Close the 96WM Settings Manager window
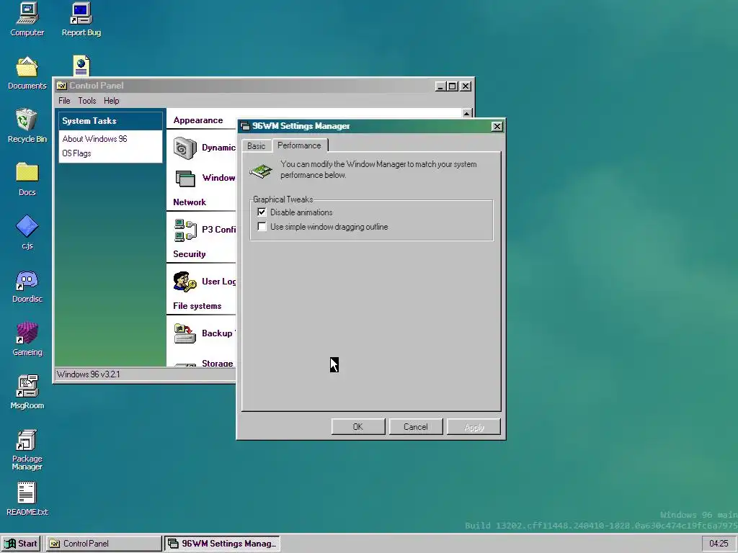 pos(497,127)
